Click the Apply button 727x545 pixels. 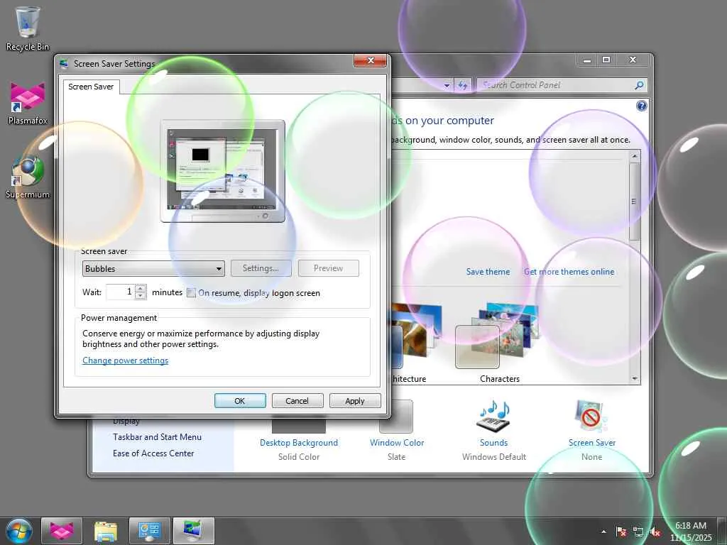[355, 401]
